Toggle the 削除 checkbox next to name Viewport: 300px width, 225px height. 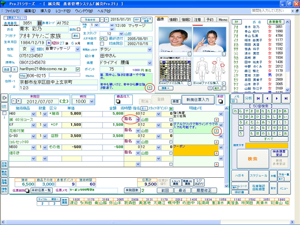(x=78, y=29)
